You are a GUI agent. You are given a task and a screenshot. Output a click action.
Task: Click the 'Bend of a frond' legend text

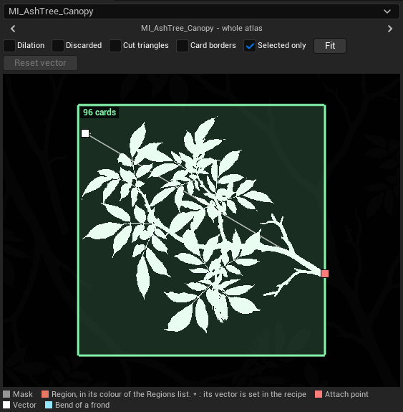point(82,405)
